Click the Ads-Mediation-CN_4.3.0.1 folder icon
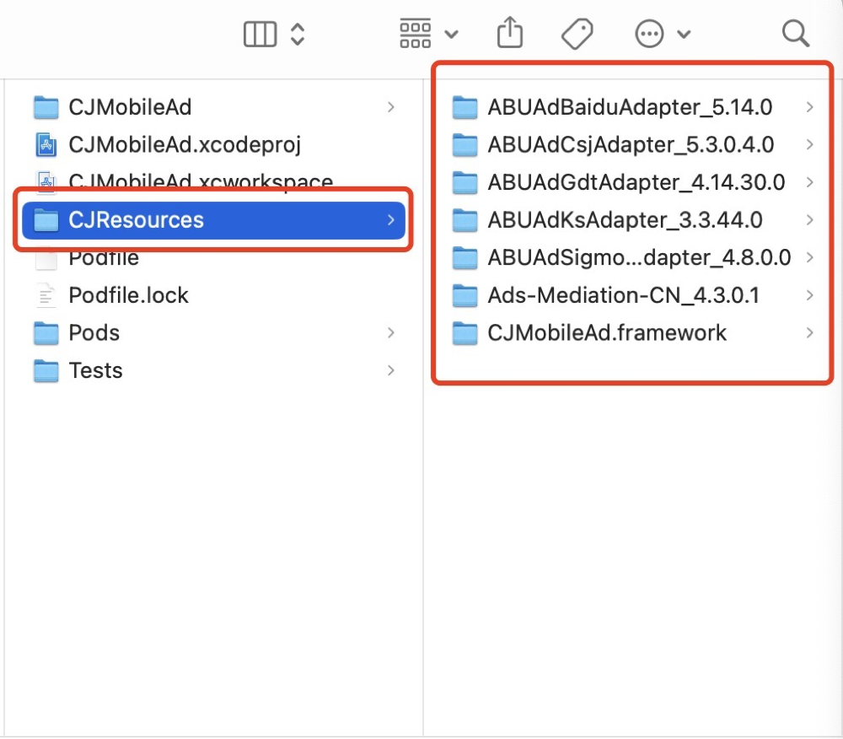 [465, 295]
